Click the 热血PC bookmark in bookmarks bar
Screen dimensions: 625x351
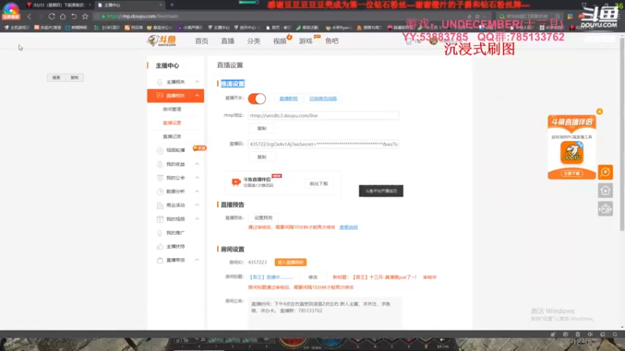48,27
